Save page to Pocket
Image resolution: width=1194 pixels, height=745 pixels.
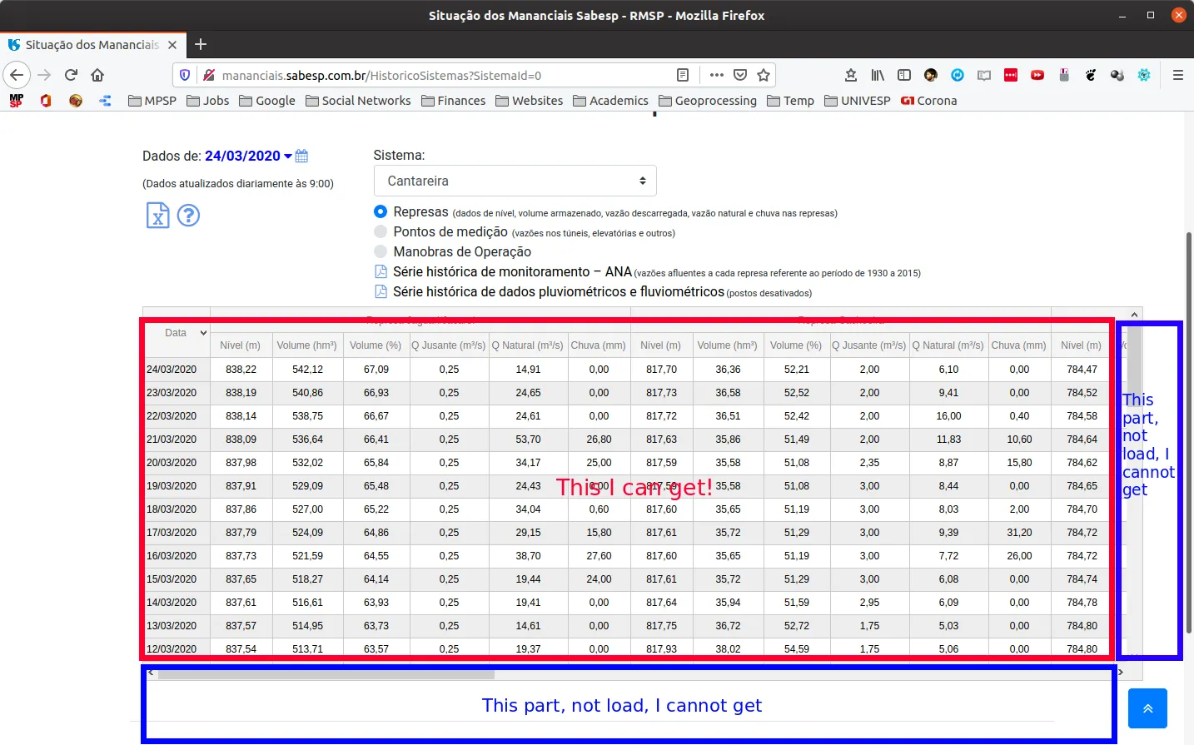coord(740,75)
